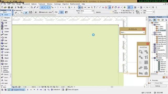Image resolution: width=168 pixels, height=94 pixels.
Task: Click the ArchiTiles hammer tools icon
Action: pos(146,57)
